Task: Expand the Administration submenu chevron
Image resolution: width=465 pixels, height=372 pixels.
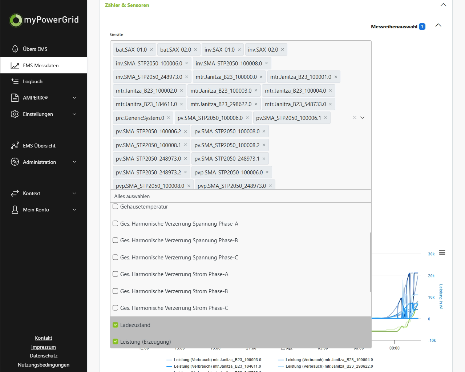Action: coord(74,162)
